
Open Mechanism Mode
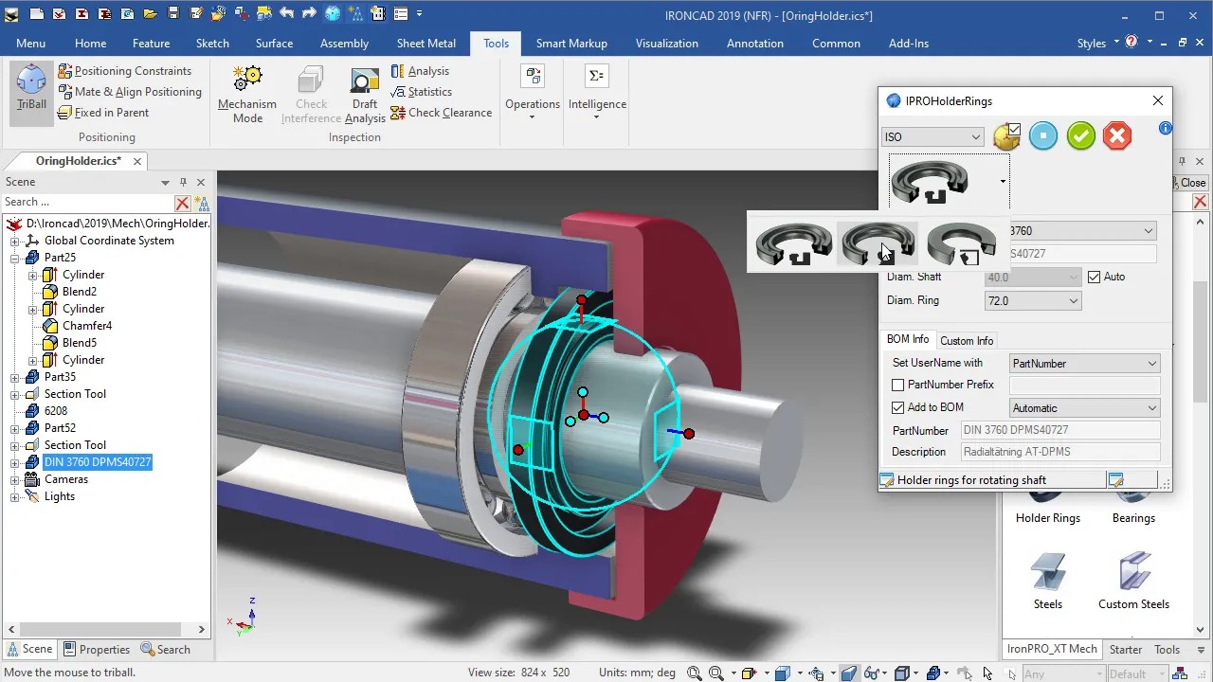point(247,95)
